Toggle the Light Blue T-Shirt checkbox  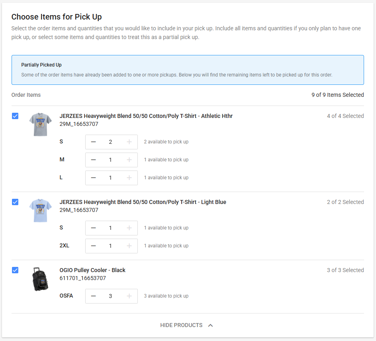click(x=15, y=202)
